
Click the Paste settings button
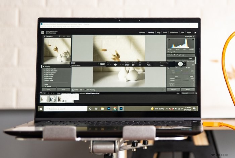point(63,90)
